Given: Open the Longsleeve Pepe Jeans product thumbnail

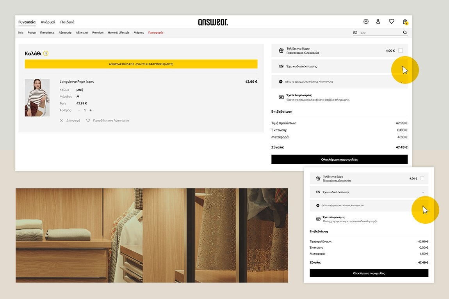Looking at the screenshot, I should 37,97.
